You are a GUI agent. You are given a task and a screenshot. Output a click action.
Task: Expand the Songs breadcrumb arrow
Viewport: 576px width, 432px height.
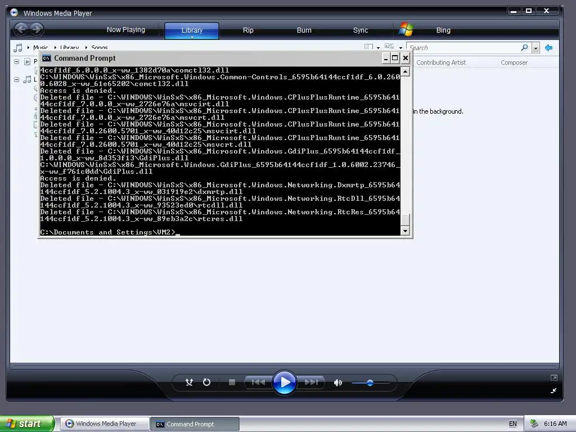(x=86, y=47)
